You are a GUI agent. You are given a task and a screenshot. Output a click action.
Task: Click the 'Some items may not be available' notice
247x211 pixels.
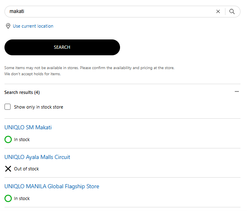[89, 68]
